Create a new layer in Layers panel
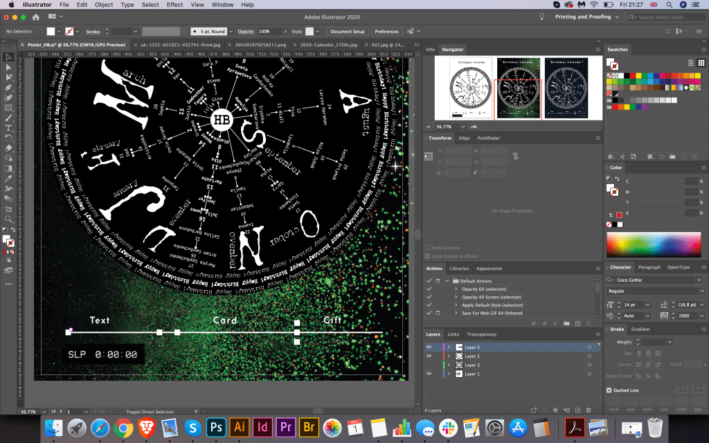The image size is (709, 443). coord(576,410)
